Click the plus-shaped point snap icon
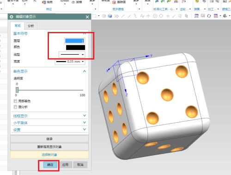 (168, 16)
